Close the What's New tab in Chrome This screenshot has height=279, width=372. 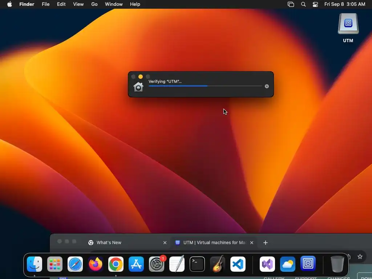(x=165, y=243)
